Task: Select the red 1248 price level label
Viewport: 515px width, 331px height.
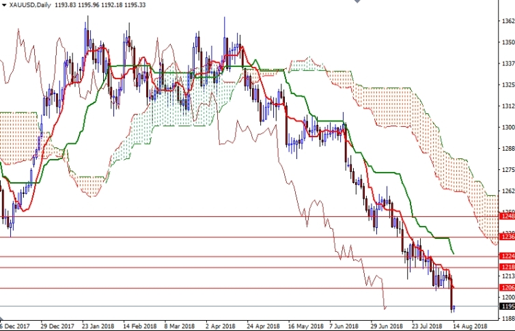Action: pyautogui.click(x=507, y=216)
